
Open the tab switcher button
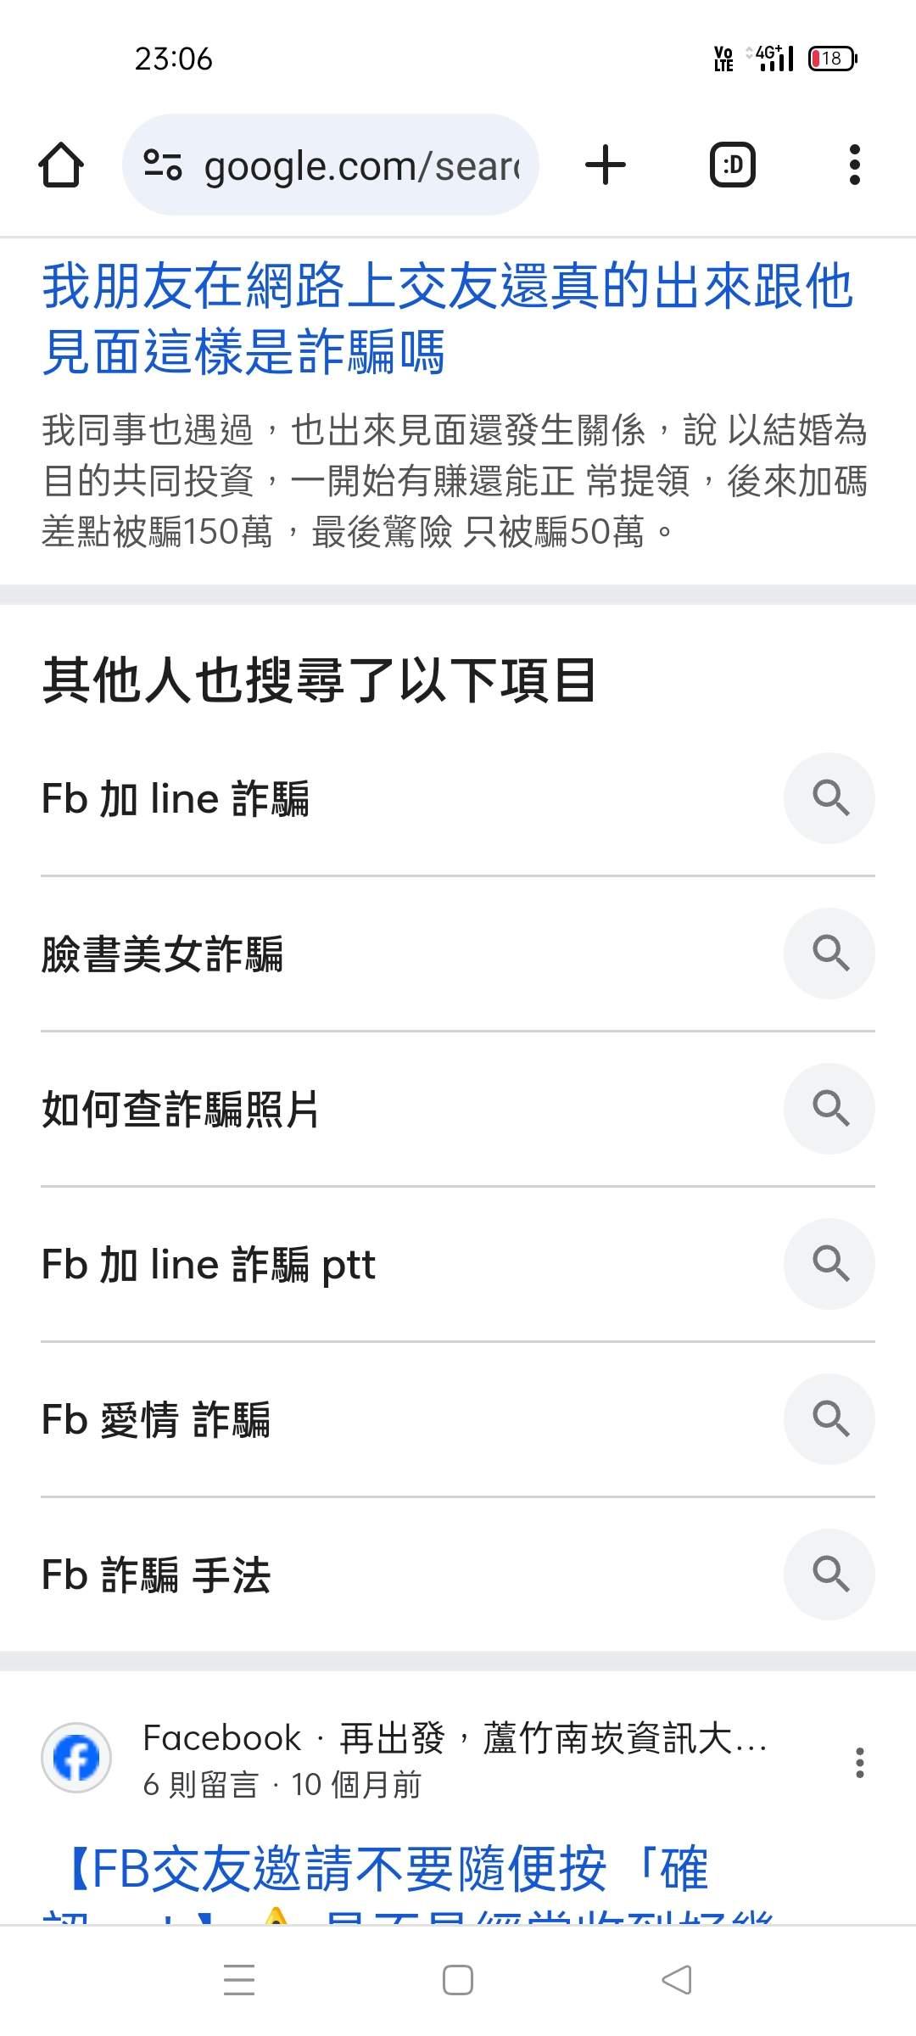coord(732,165)
